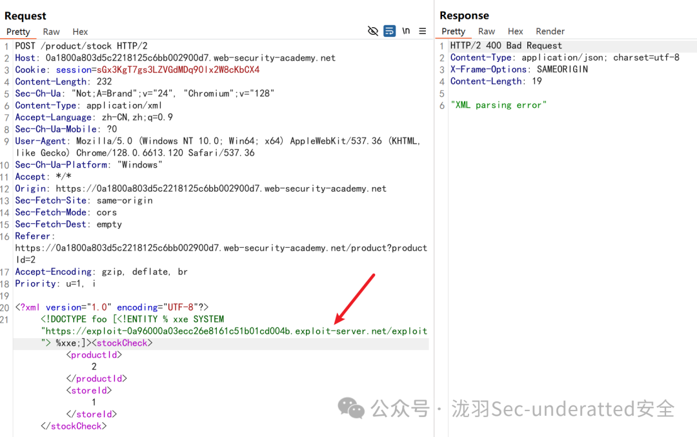Image resolution: width=697 pixels, height=437 pixels.
Task: Click the closing stockCheck tag
Action: pyautogui.click(x=74, y=426)
